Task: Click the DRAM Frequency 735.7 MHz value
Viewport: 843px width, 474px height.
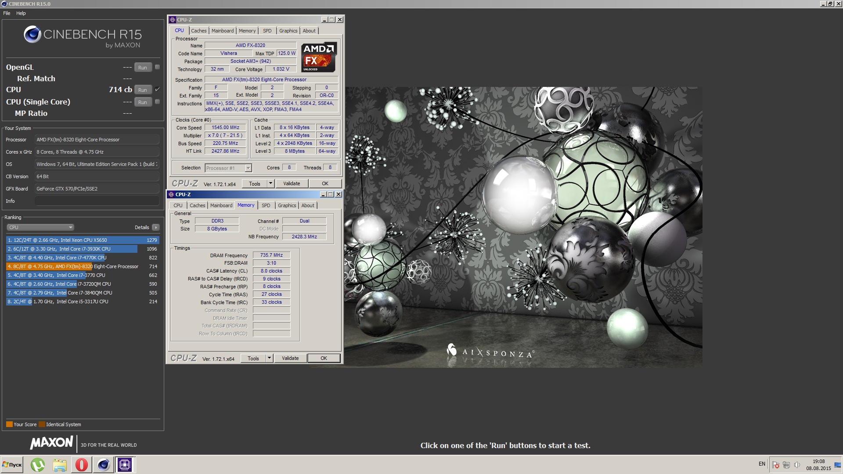Action: tap(272, 255)
